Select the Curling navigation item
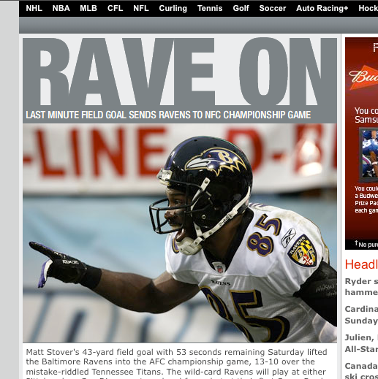This screenshot has height=379, width=378. [173, 8]
